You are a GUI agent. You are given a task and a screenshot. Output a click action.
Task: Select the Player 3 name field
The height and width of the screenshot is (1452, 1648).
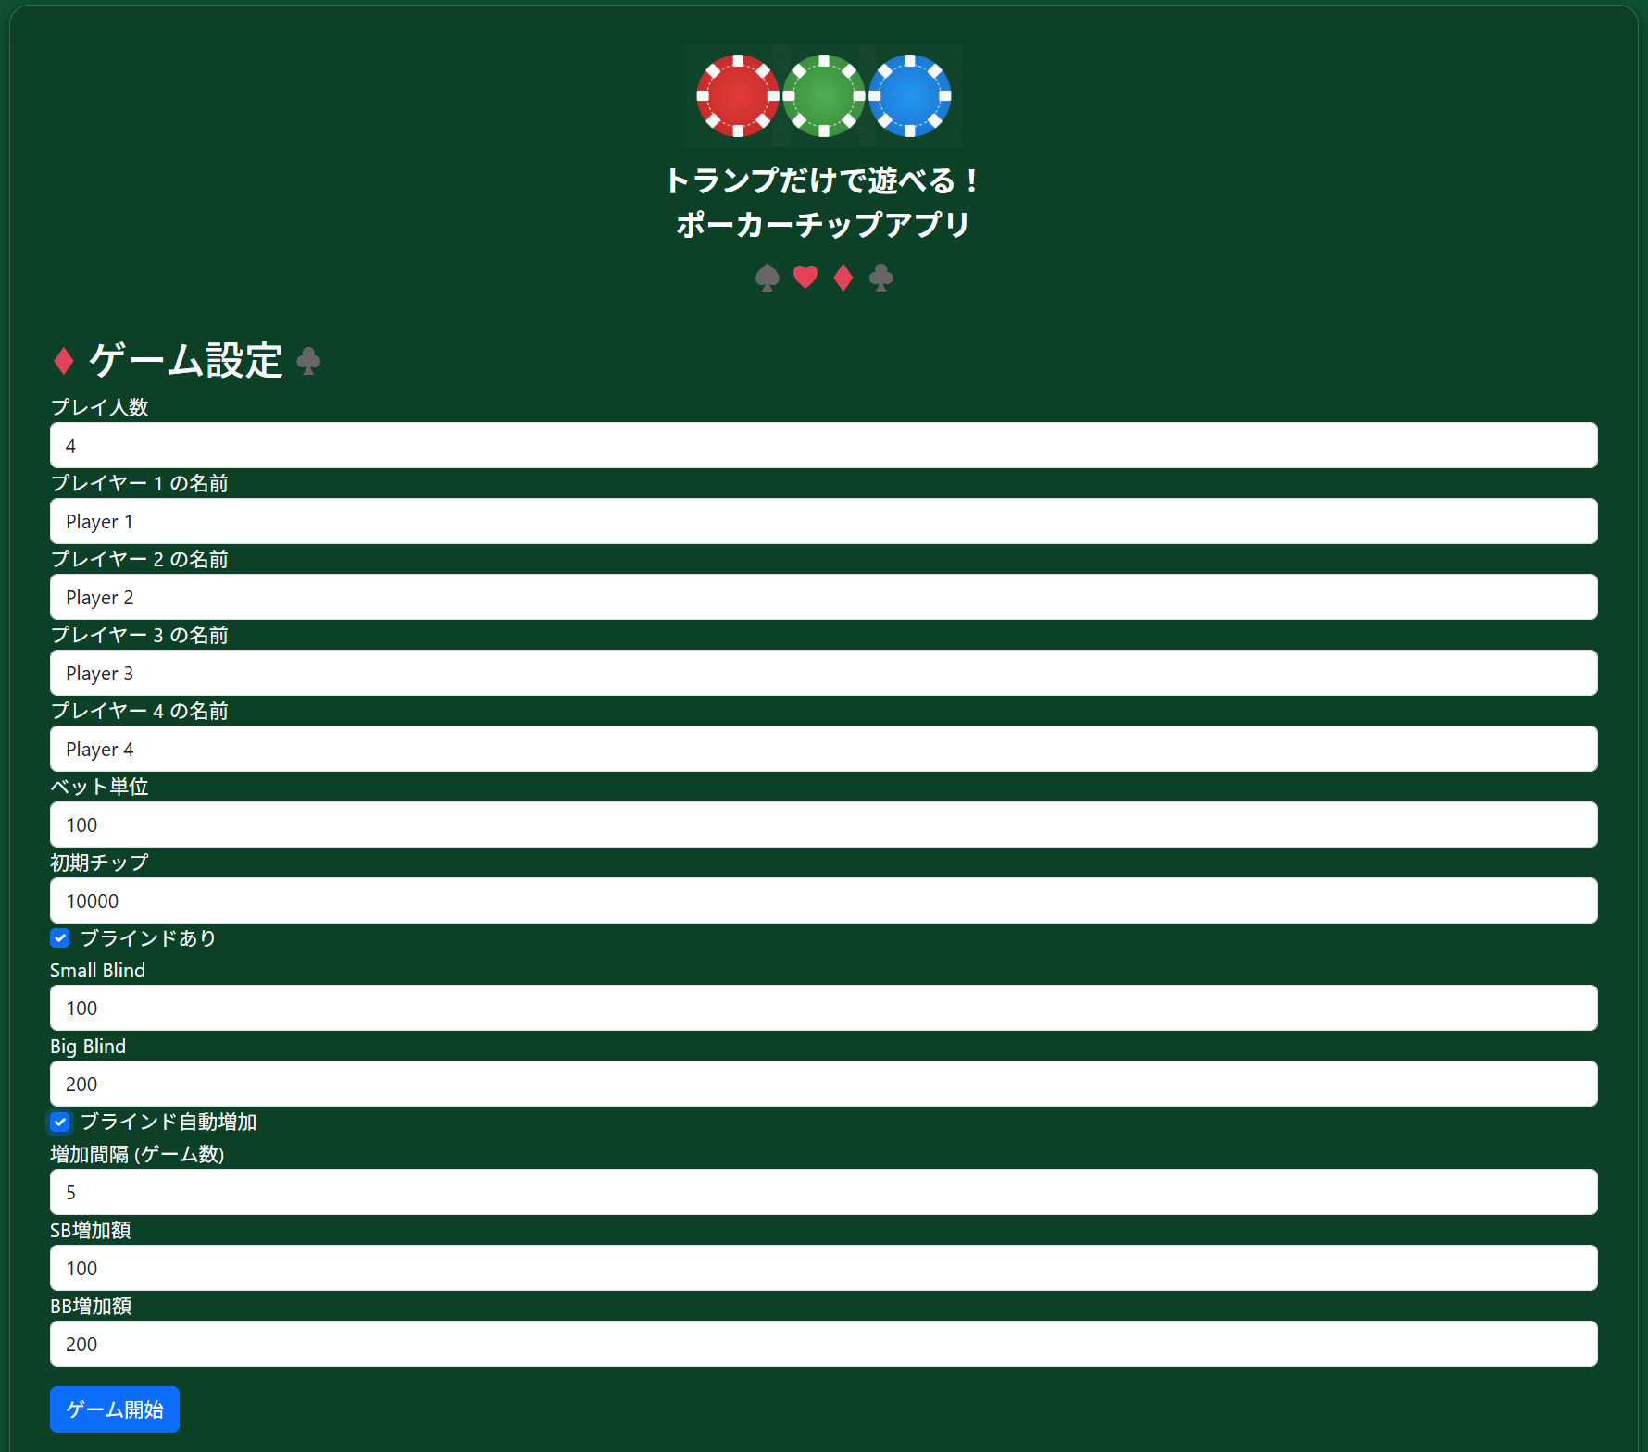tap(823, 673)
